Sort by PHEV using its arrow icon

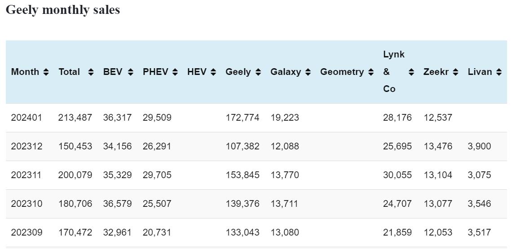pos(175,72)
